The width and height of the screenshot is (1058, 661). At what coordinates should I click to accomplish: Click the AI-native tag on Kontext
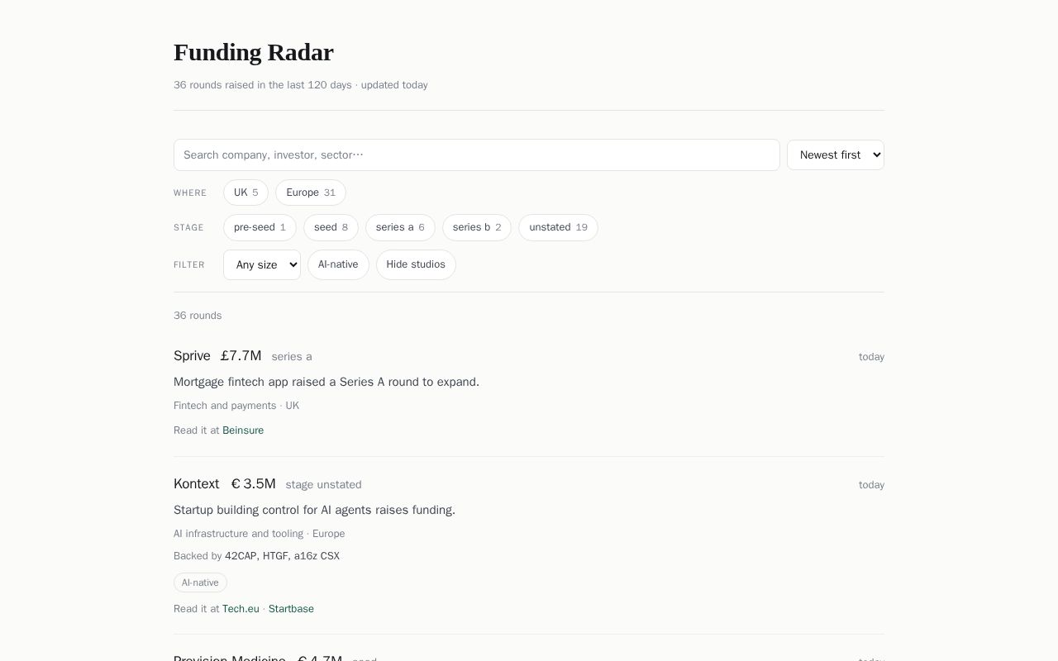200,583
